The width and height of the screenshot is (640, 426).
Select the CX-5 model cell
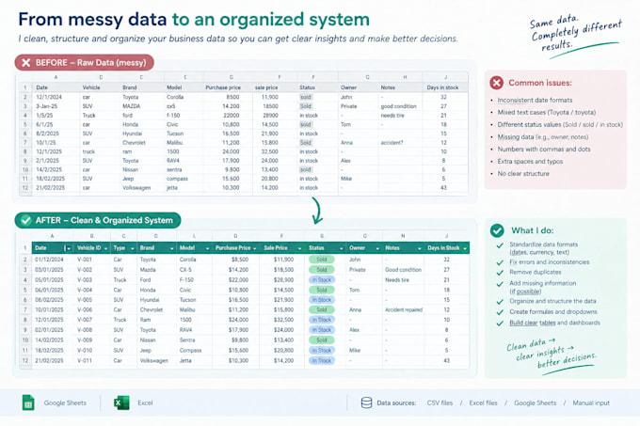pyautogui.click(x=186, y=270)
